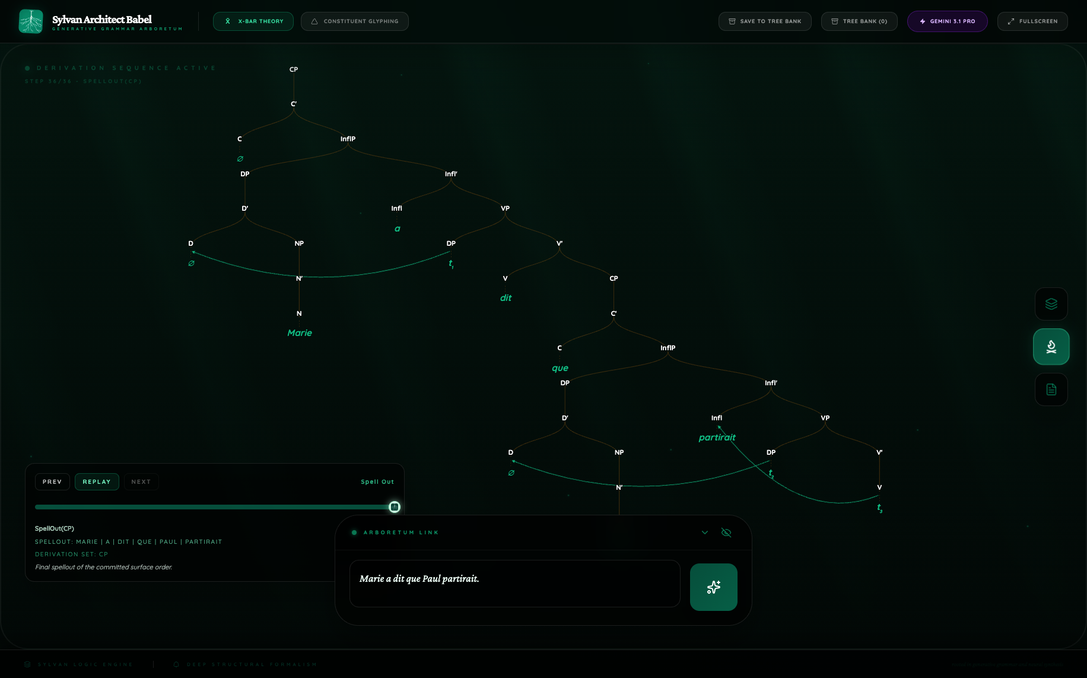Click the derivation progress slider handle

coord(395,507)
